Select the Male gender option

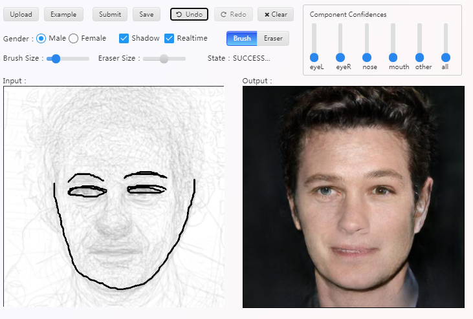(41, 39)
